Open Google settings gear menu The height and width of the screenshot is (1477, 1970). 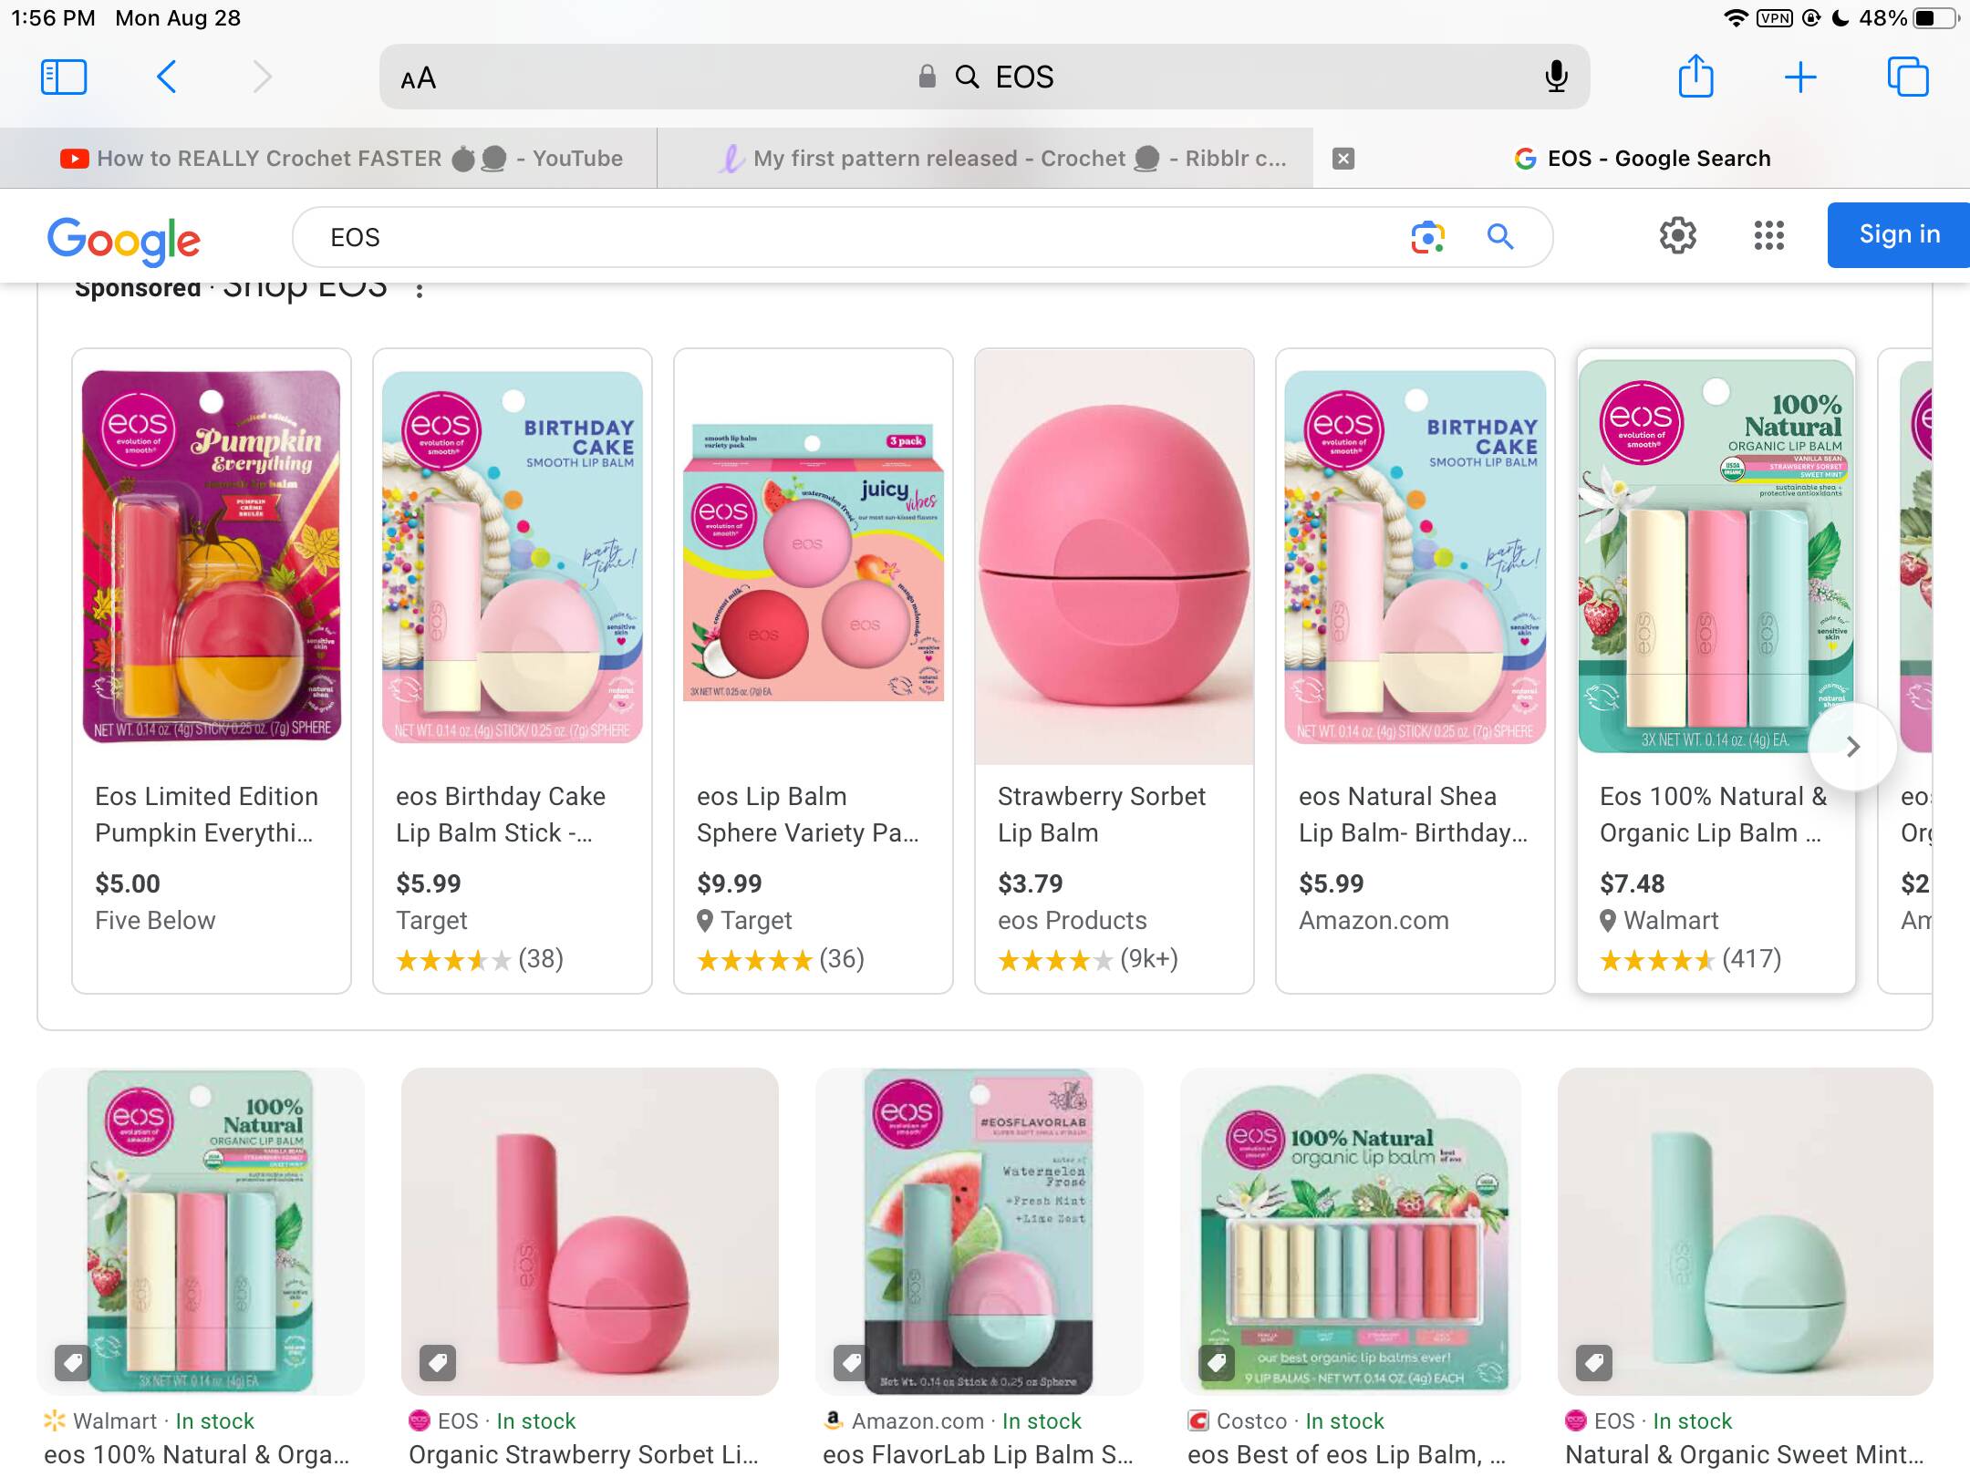pos(1677,236)
